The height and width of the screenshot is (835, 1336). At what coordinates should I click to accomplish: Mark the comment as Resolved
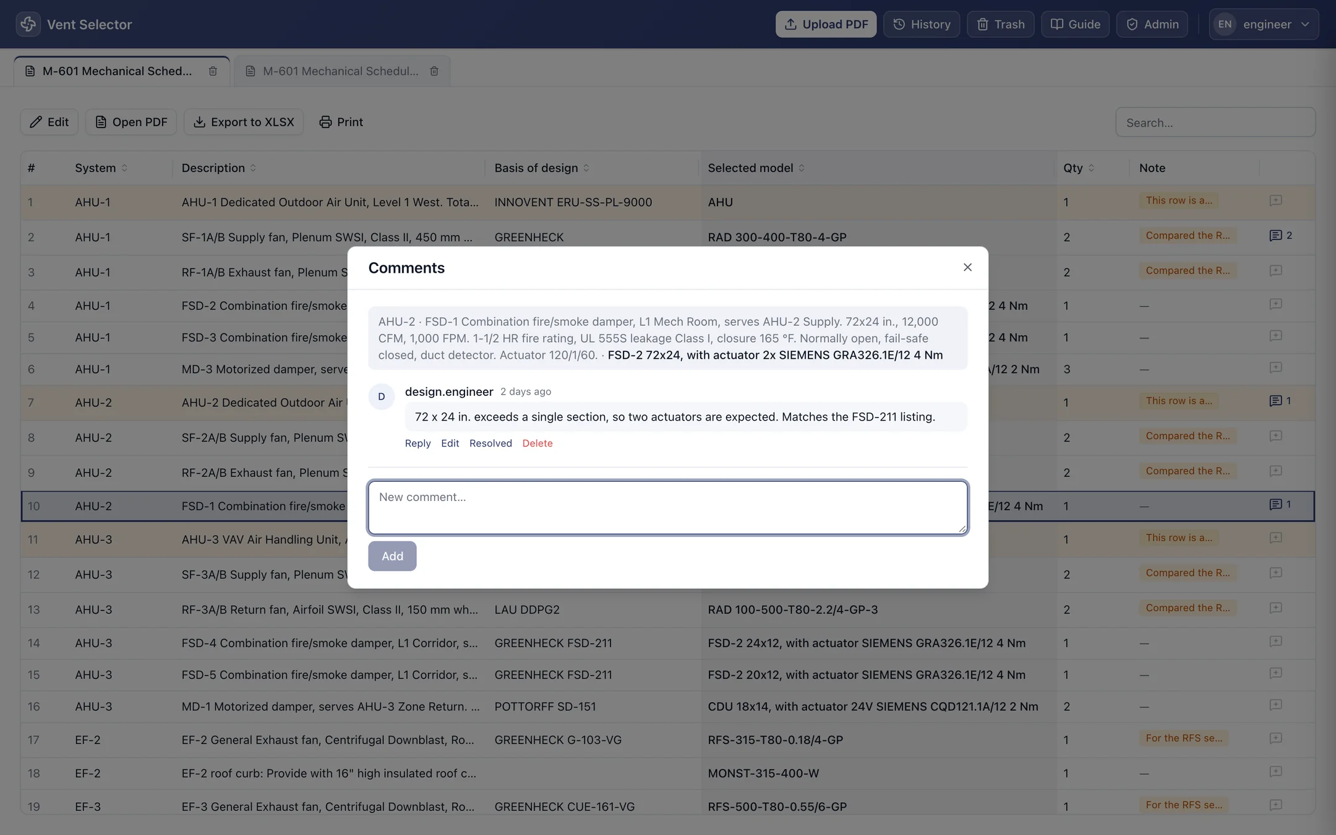tap(490, 443)
